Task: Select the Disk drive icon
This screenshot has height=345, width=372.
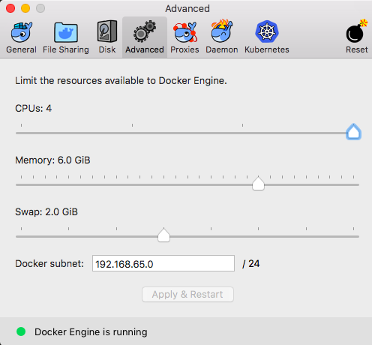Action: click(x=107, y=31)
